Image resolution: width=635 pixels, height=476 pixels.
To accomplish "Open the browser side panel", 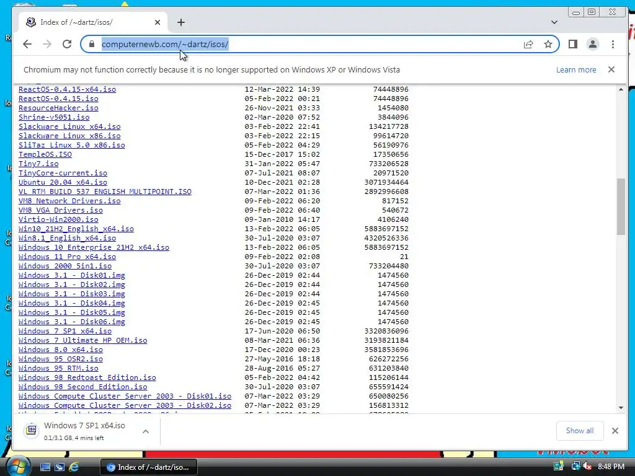I will (x=572, y=44).
